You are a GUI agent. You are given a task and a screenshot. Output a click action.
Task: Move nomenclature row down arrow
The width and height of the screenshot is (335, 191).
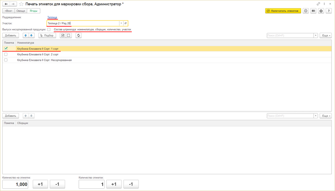[x=31, y=36]
